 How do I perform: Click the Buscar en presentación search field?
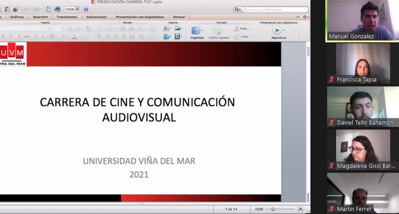pos(275,10)
